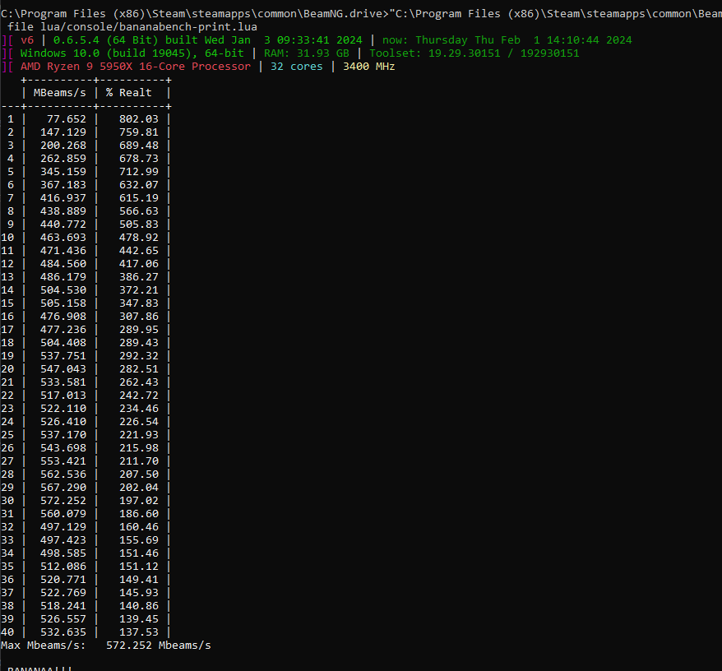
Task: Click the value 137.53 in row 40
Action: [139, 632]
